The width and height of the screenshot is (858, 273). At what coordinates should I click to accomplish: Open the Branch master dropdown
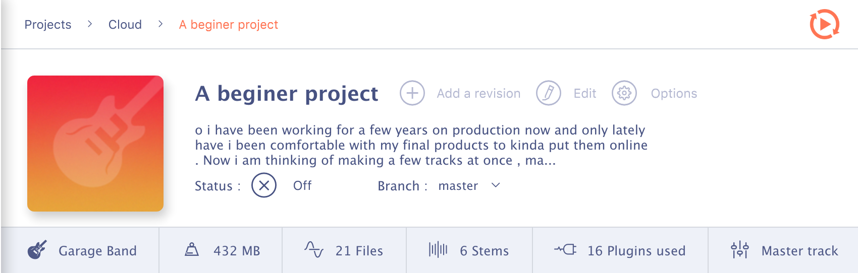click(469, 186)
